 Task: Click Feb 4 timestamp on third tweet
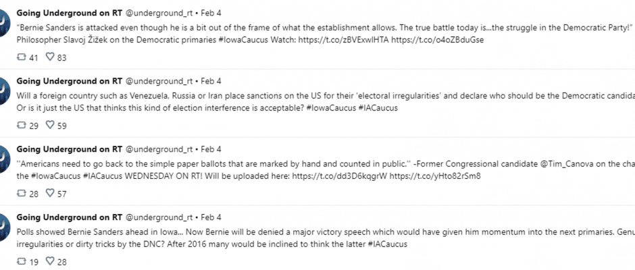tap(211, 149)
